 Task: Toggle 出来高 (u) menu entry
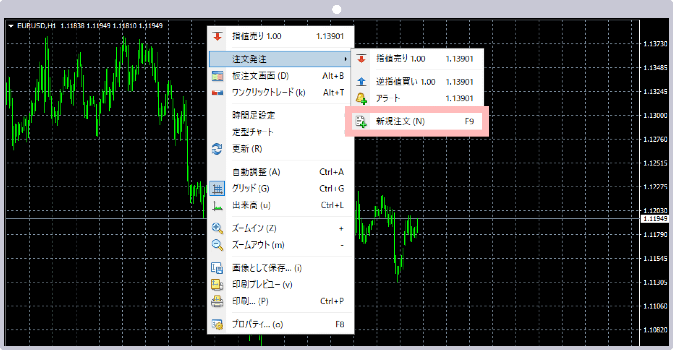(x=280, y=205)
